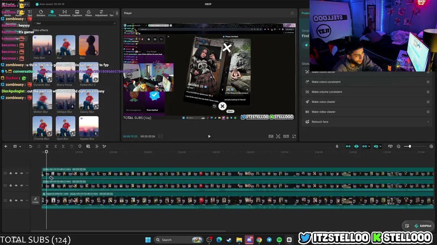Open Google Chrome from the taskbar
The image size is (437, 245).
[x=259, y=240]
